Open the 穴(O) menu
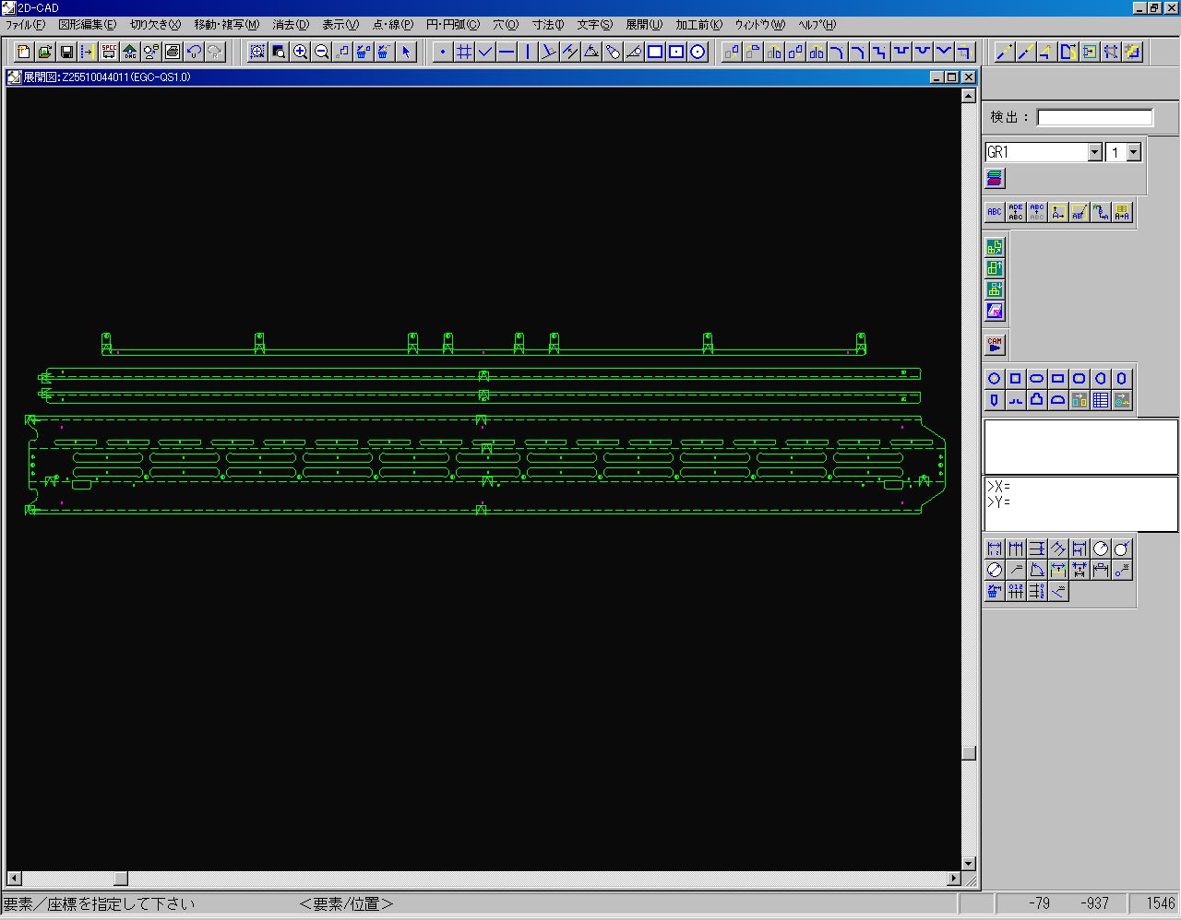1181x920 pixels. (506, 25)
